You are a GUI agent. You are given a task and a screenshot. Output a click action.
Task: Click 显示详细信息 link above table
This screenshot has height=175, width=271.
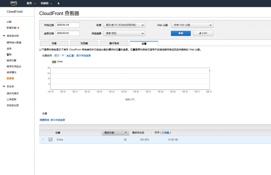58,120
